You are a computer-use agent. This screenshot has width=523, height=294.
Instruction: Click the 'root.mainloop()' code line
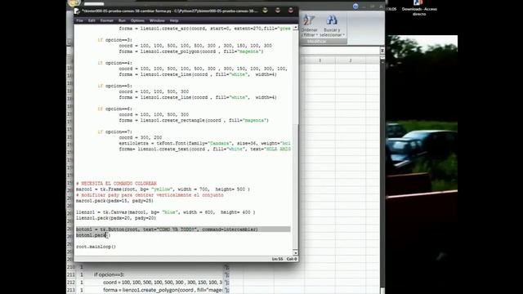pos(96,247)
